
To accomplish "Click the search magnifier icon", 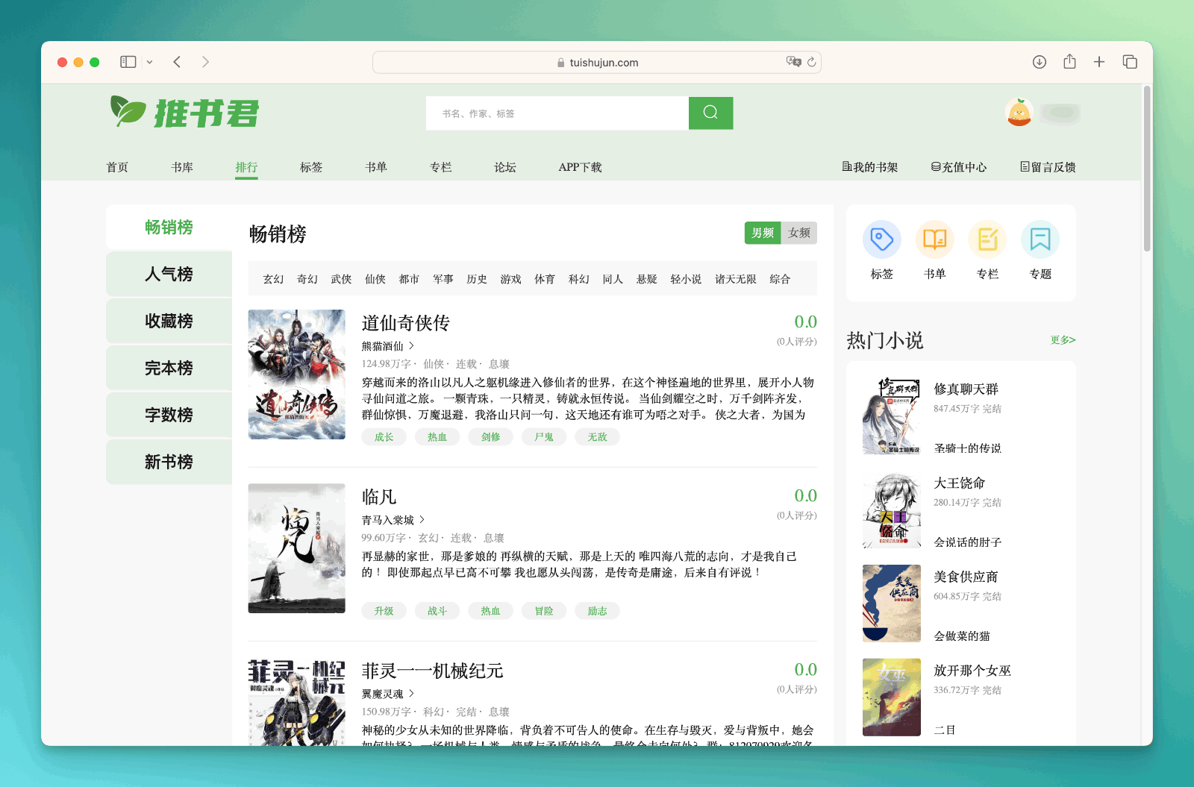I will tap(710, 113).
